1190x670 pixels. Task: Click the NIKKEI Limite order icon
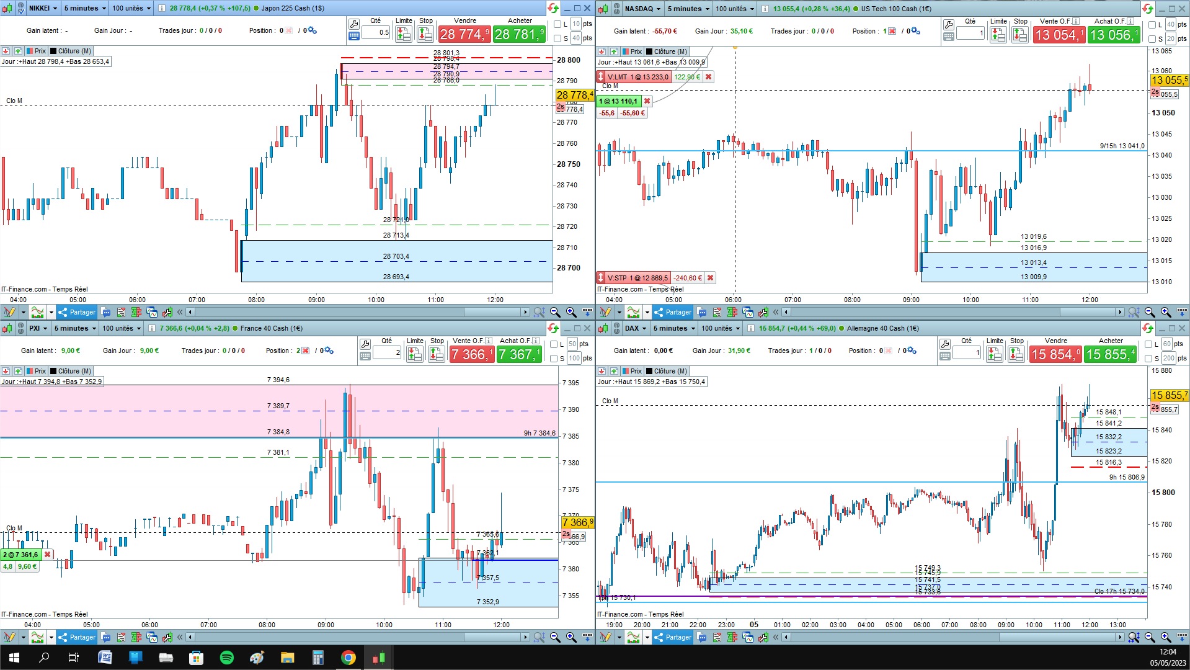click(404, 34)
